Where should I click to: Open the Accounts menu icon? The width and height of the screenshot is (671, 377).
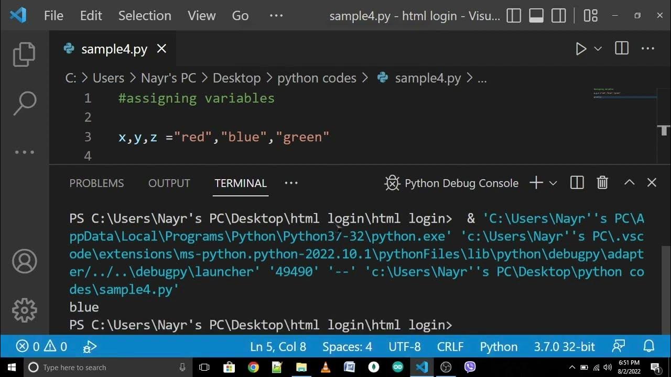[x=24, y=261]
